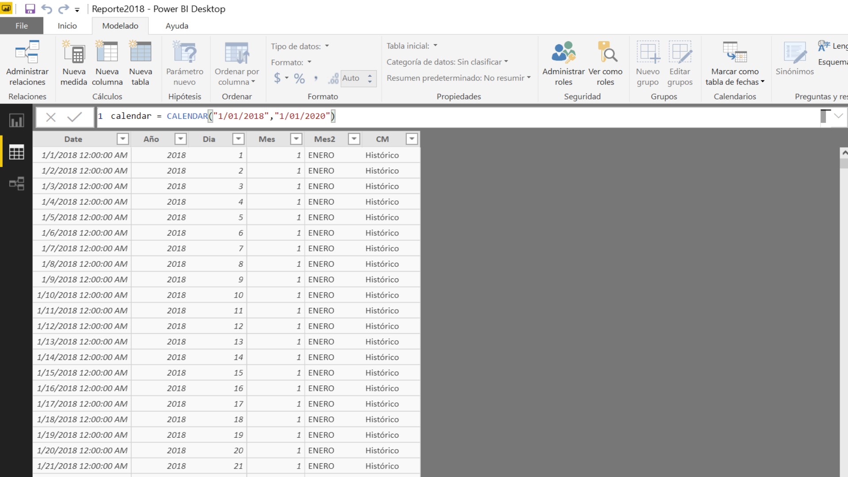Screen dimensions: 848x477
Task: Switch to Model relationships view
Action: tap(17, 184)
